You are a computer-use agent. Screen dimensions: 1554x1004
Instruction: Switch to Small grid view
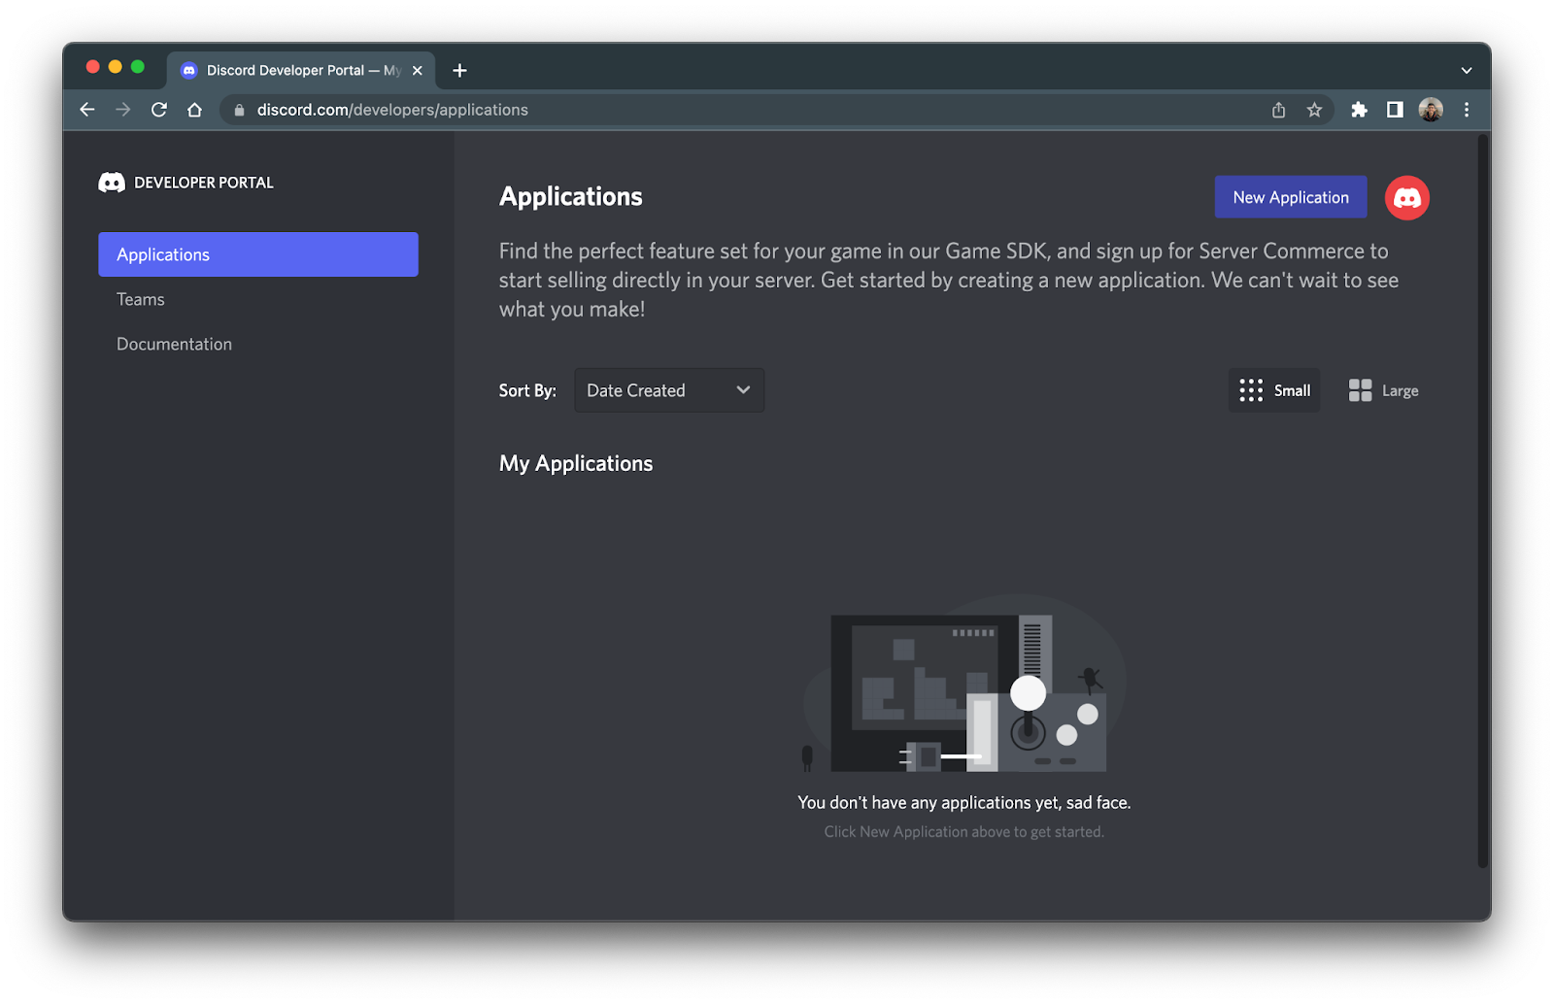pos(1274,390)
